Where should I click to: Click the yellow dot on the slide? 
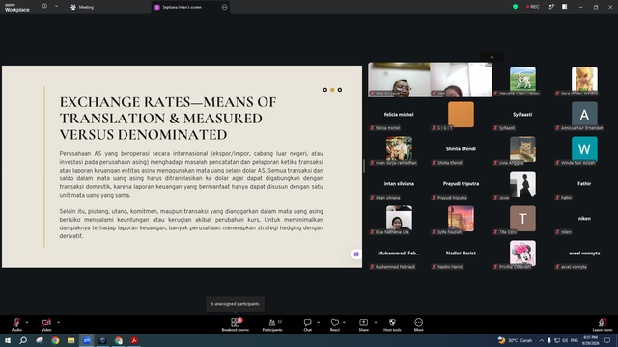coord(332,90)
